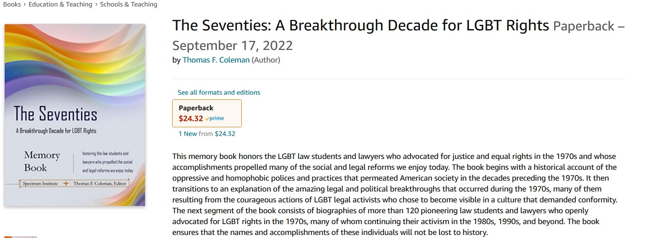Click the "Paperback –" text beside the title
Screen dimensions: 647x238
tap(589, 26)
